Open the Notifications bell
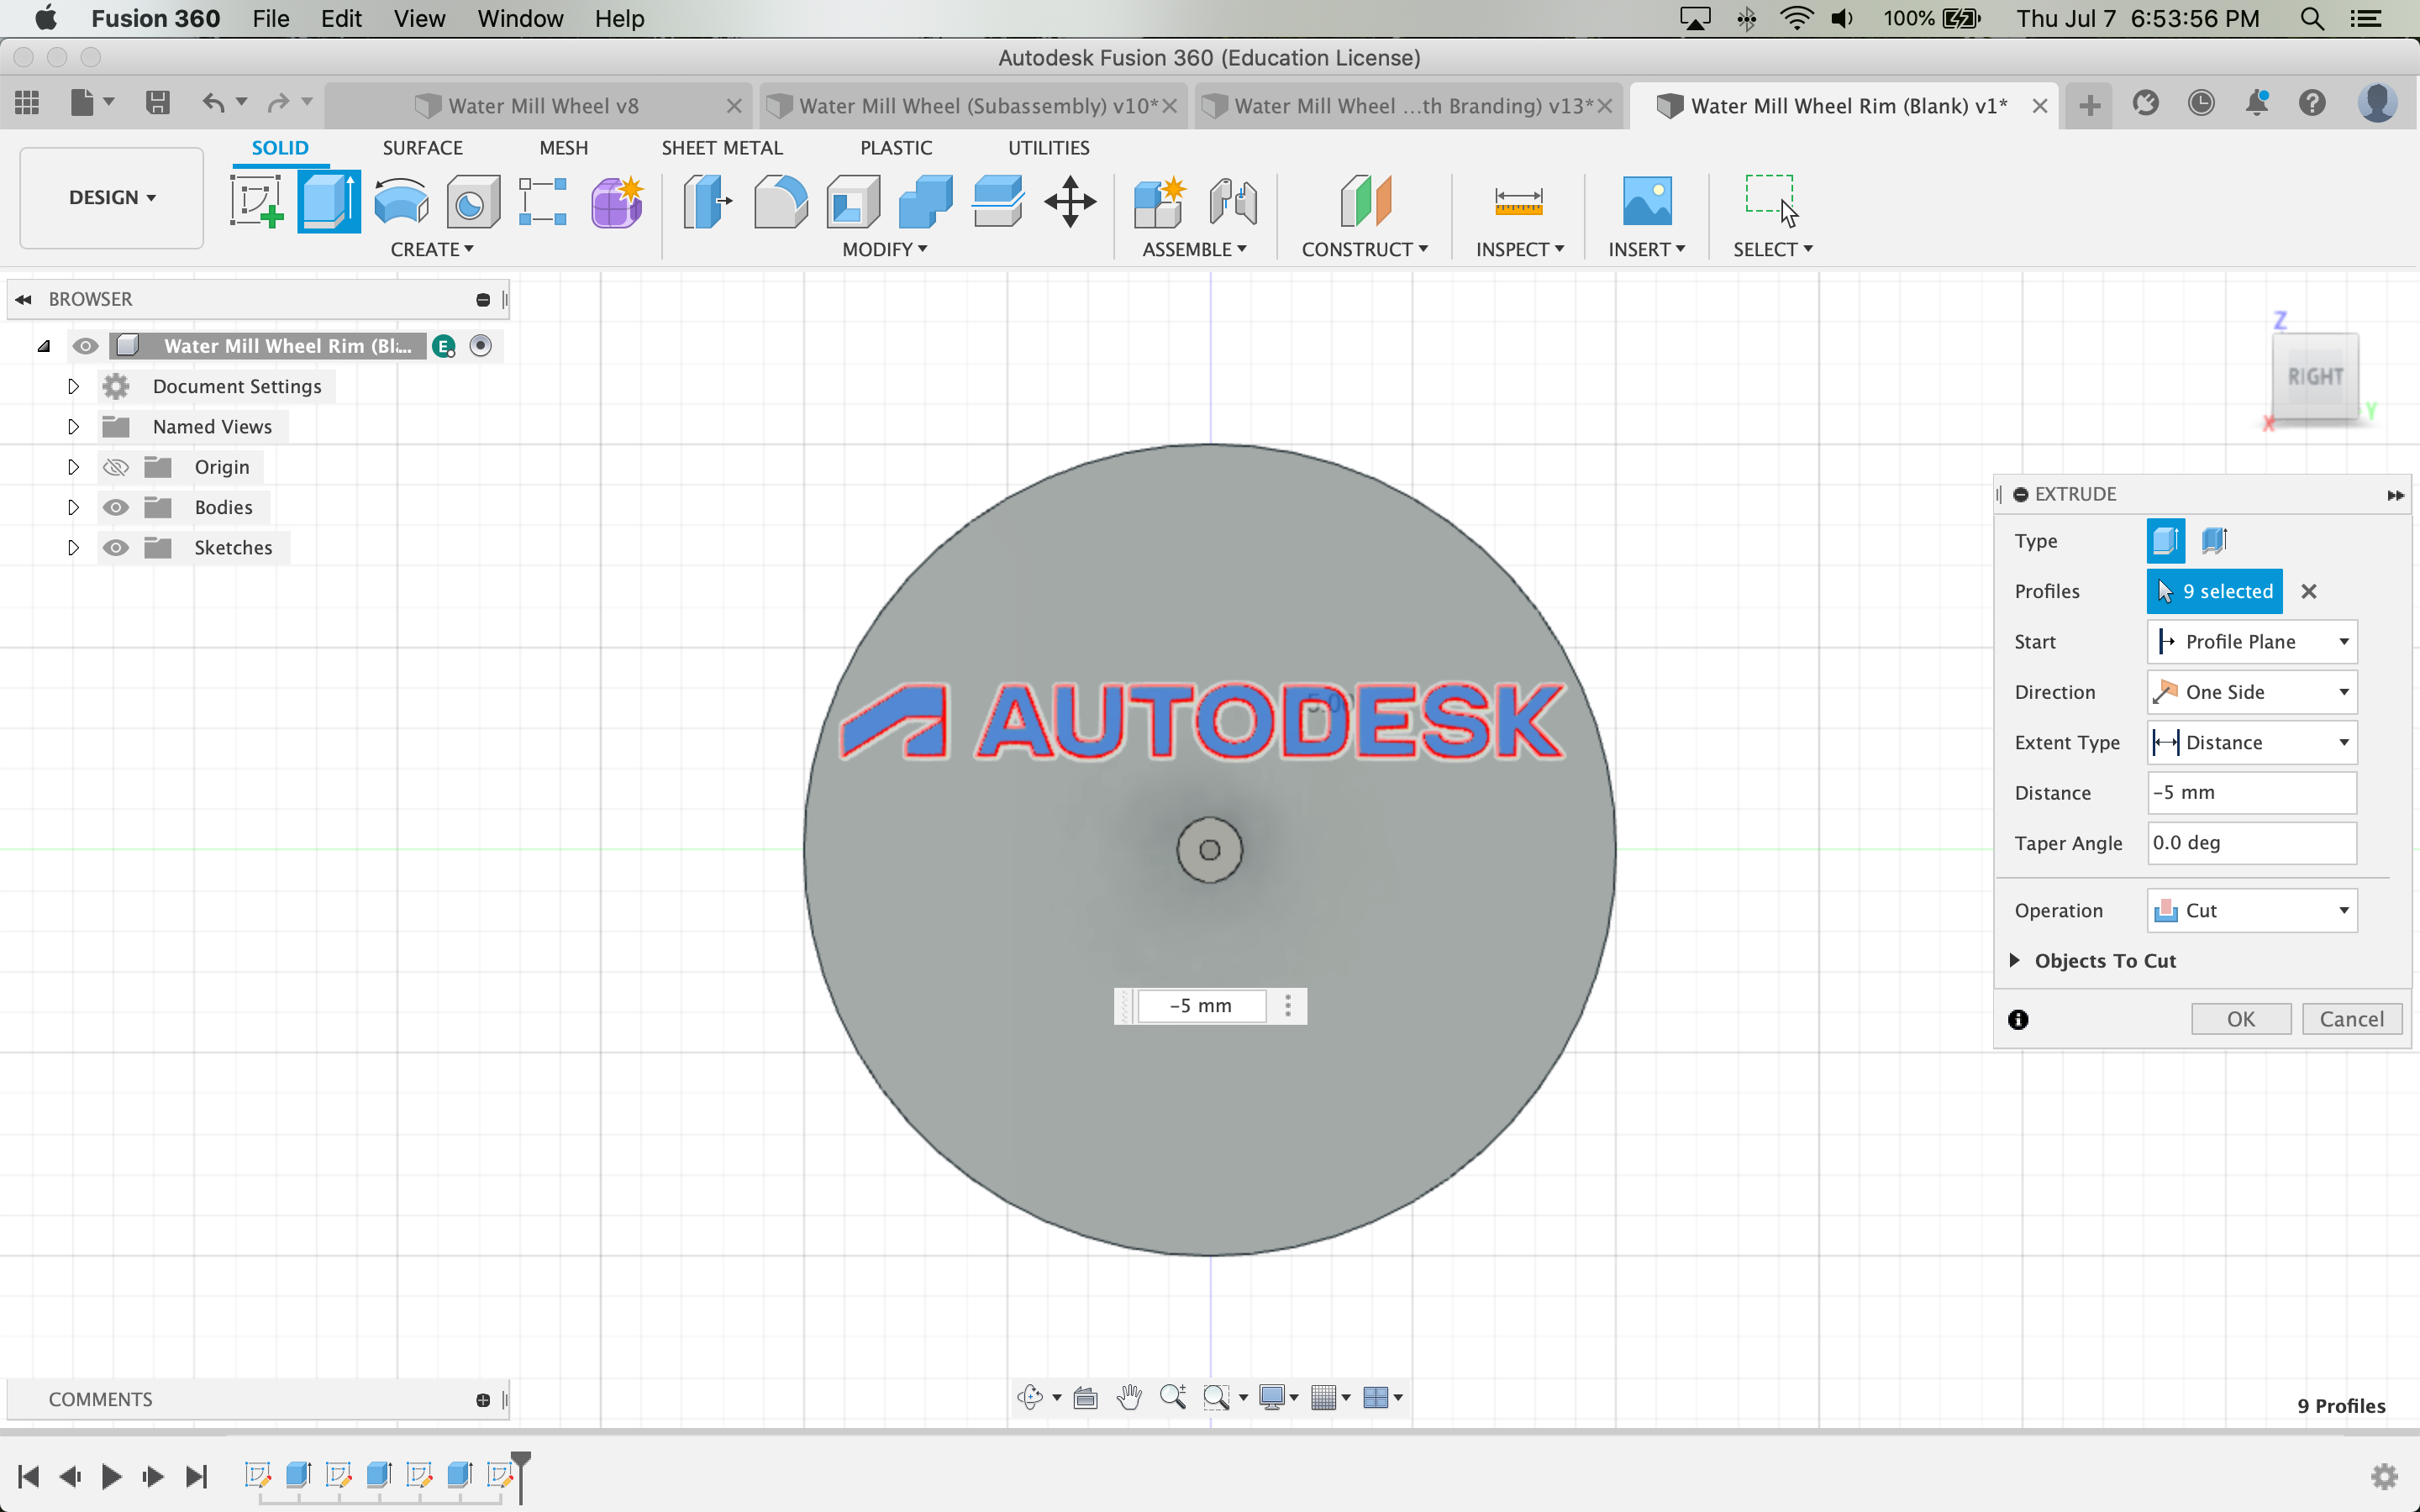The height and width of the screenshot is (1512, 2420). [x=2257, y=103]
